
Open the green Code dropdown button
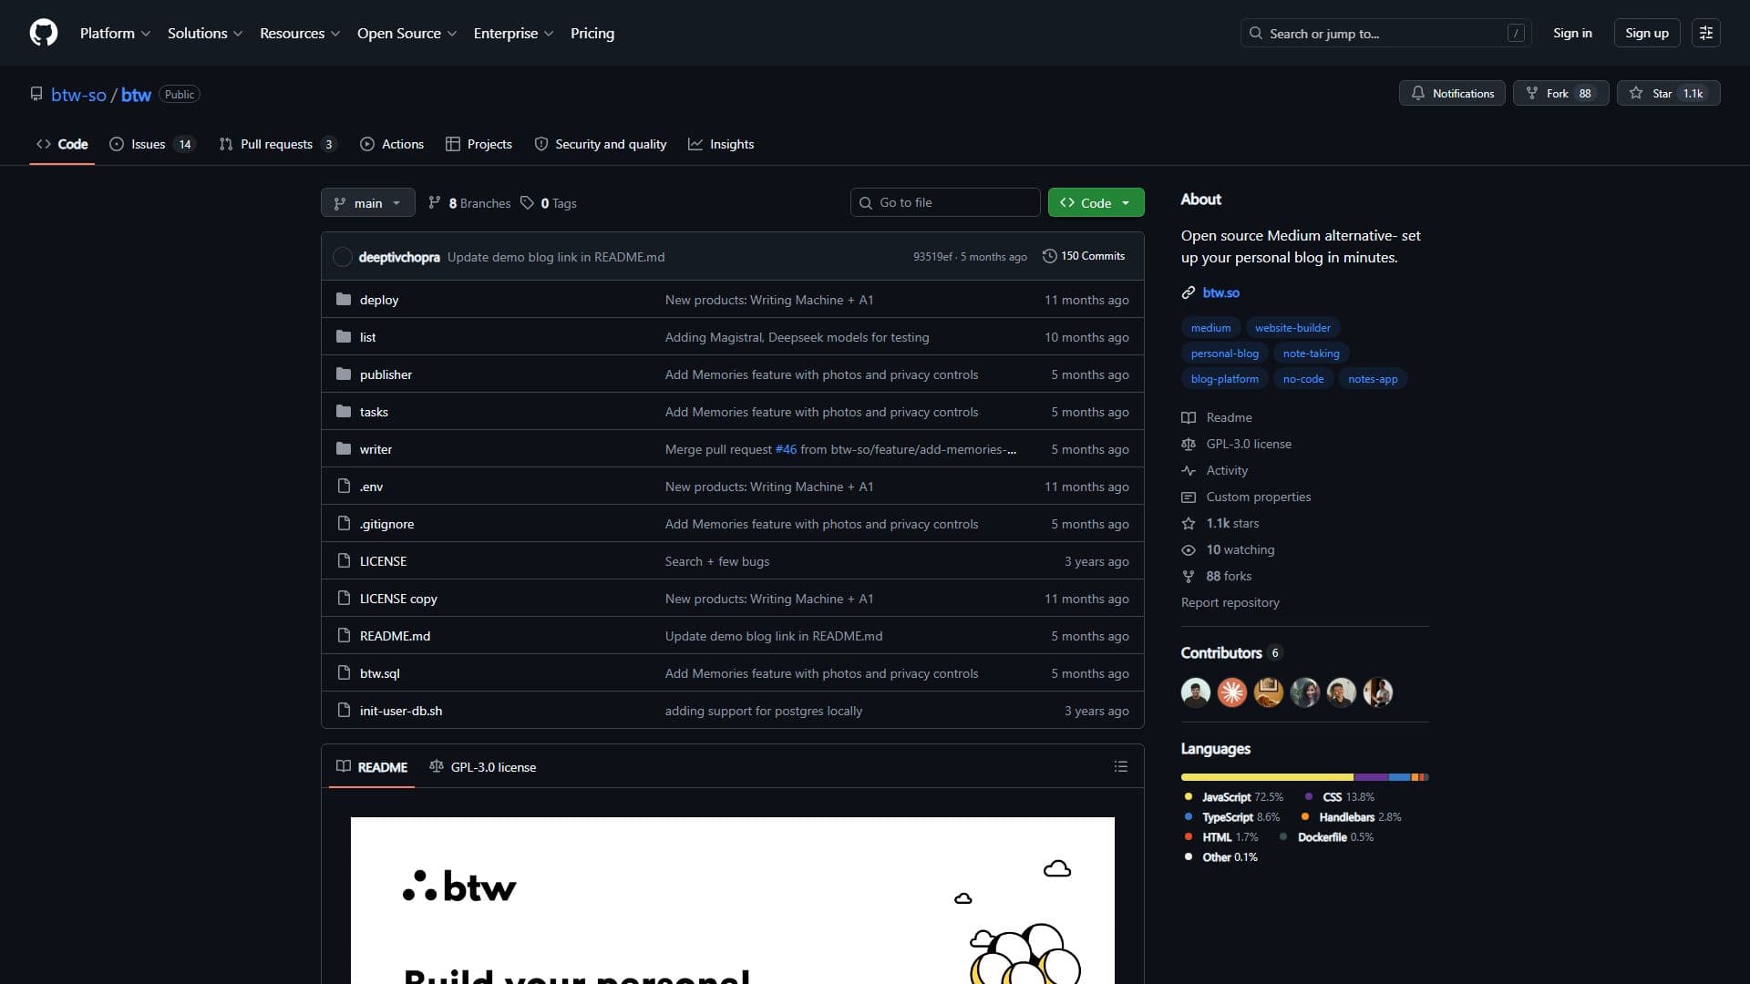(1096, 202)
